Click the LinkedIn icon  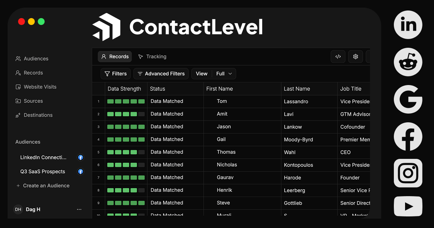click(408, 25)
